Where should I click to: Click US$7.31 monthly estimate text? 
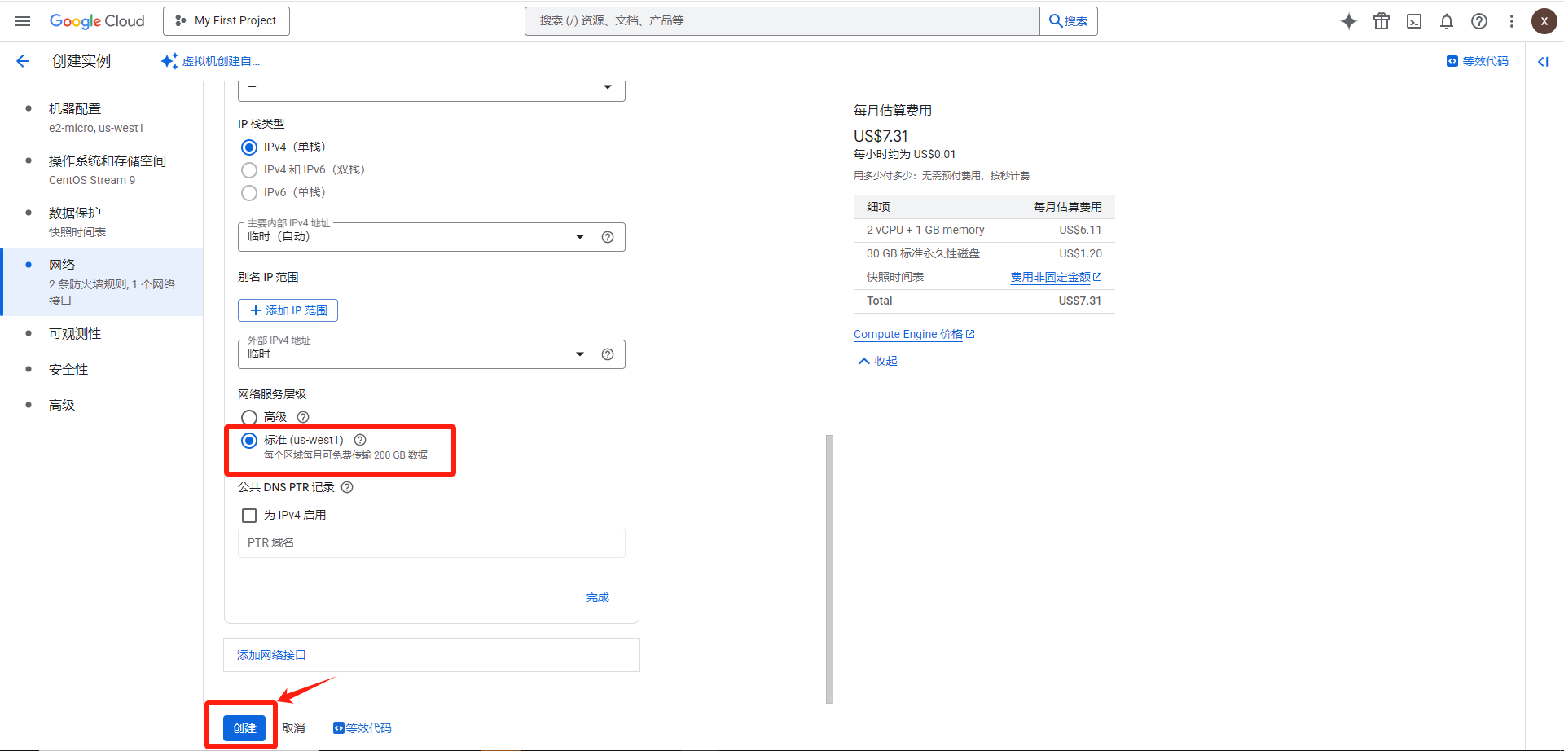tap(881, 136)
